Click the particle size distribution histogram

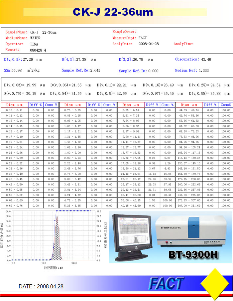coord(54,236)
